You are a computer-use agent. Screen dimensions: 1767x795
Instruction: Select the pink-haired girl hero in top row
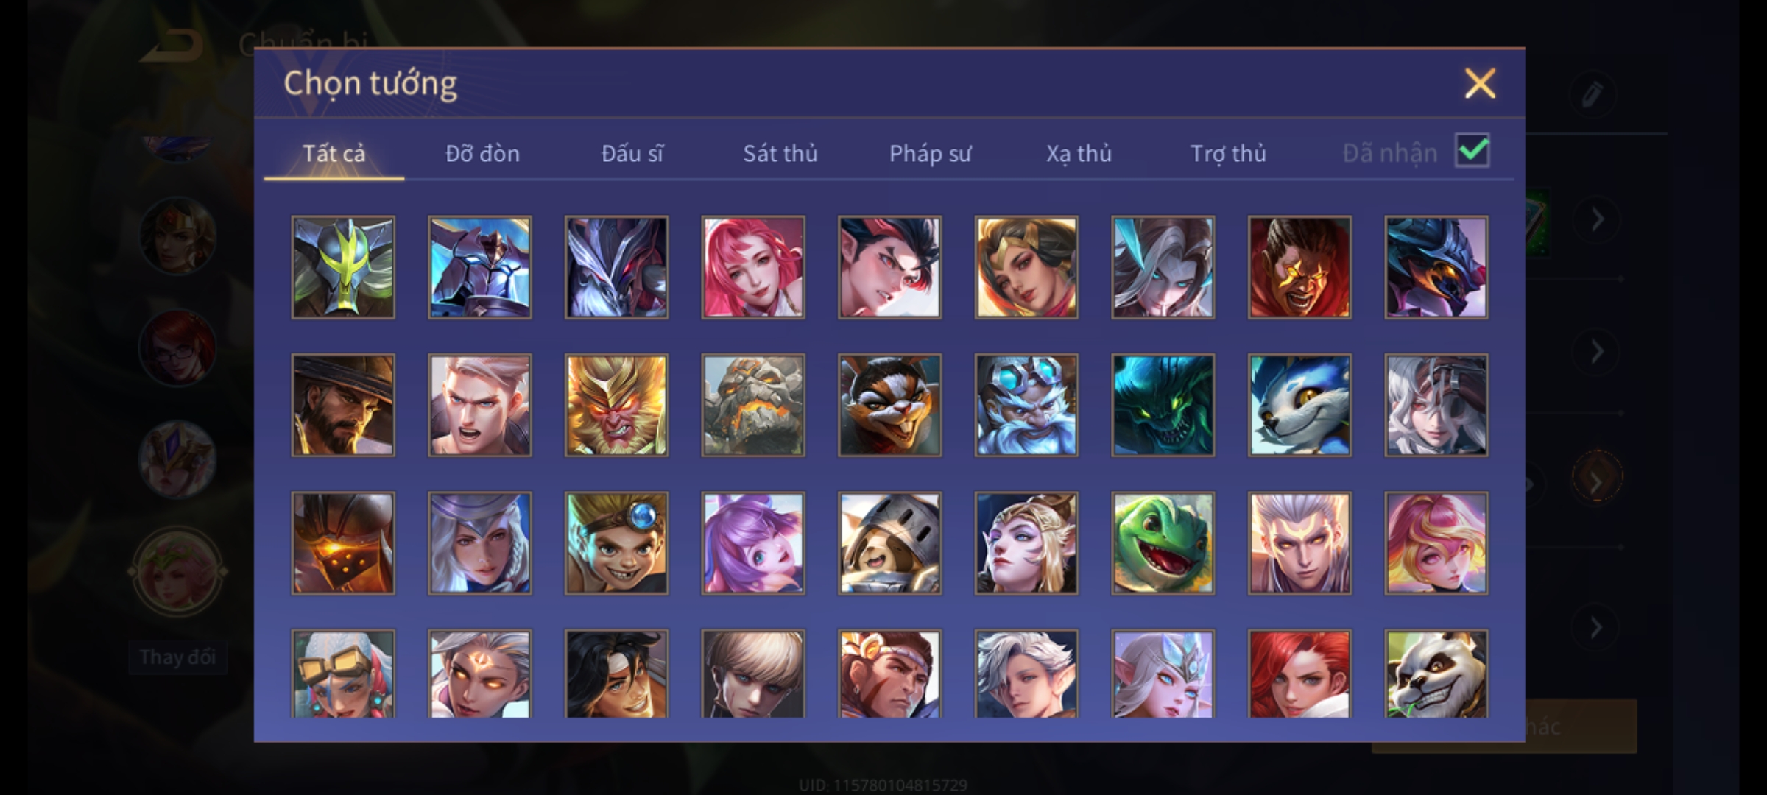point(752,267)
